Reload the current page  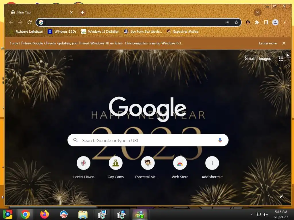(30, 22)
